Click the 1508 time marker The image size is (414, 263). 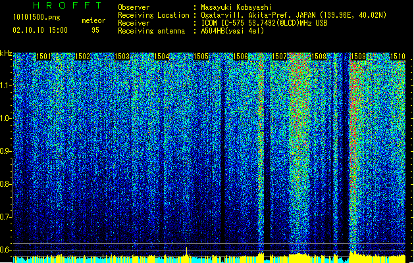point(319,57)
